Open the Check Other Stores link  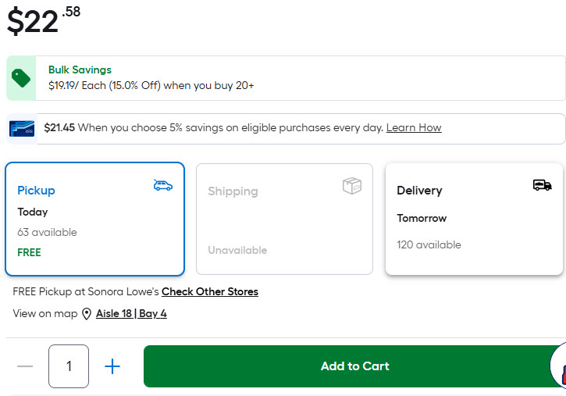pyautogui.click(x=210, y=292)
